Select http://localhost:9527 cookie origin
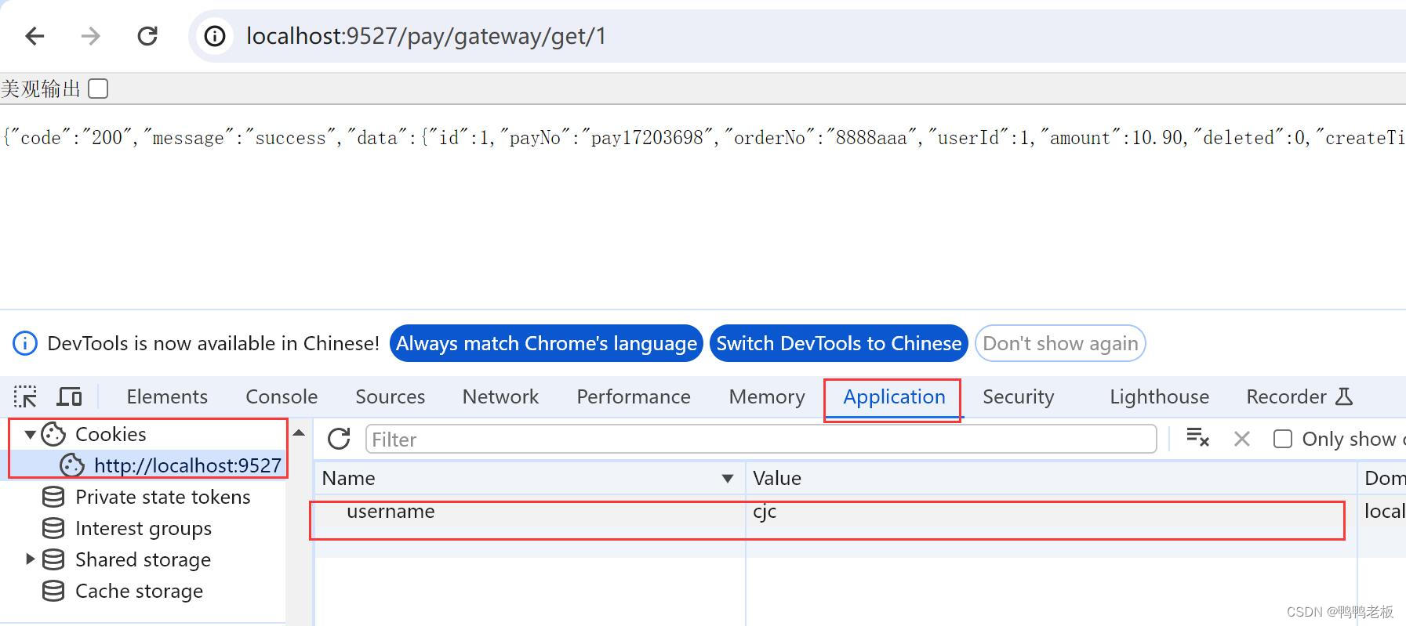The width and height of the screenshot is (1406, 626). [187, 465]
